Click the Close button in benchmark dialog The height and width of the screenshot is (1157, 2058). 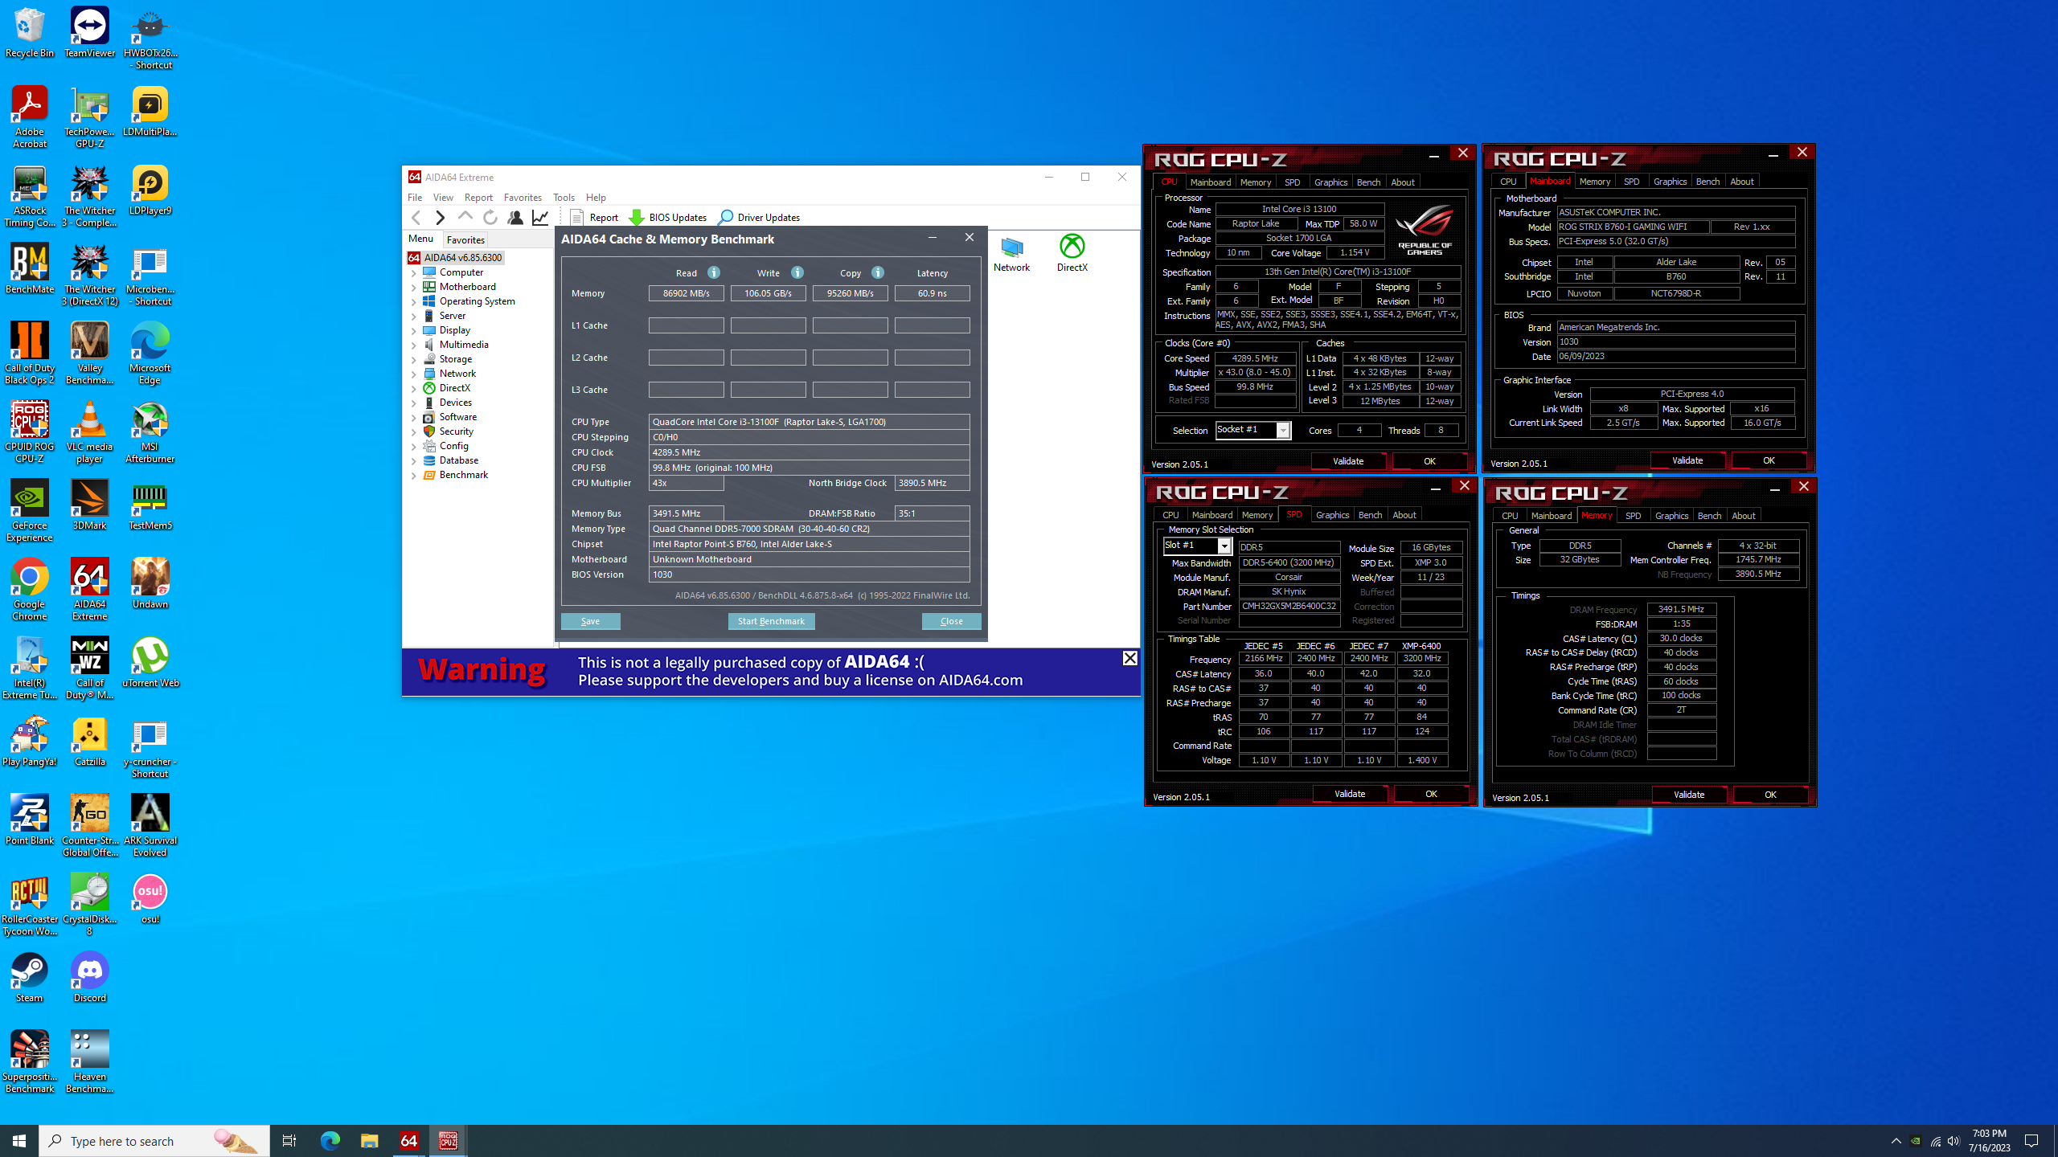pos(951,621)
